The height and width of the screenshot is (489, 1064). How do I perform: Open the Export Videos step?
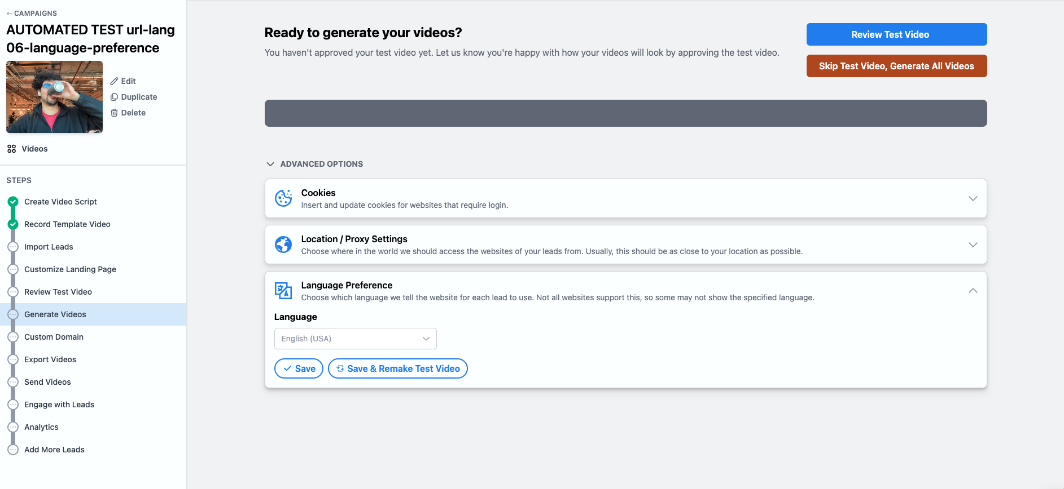50,359
